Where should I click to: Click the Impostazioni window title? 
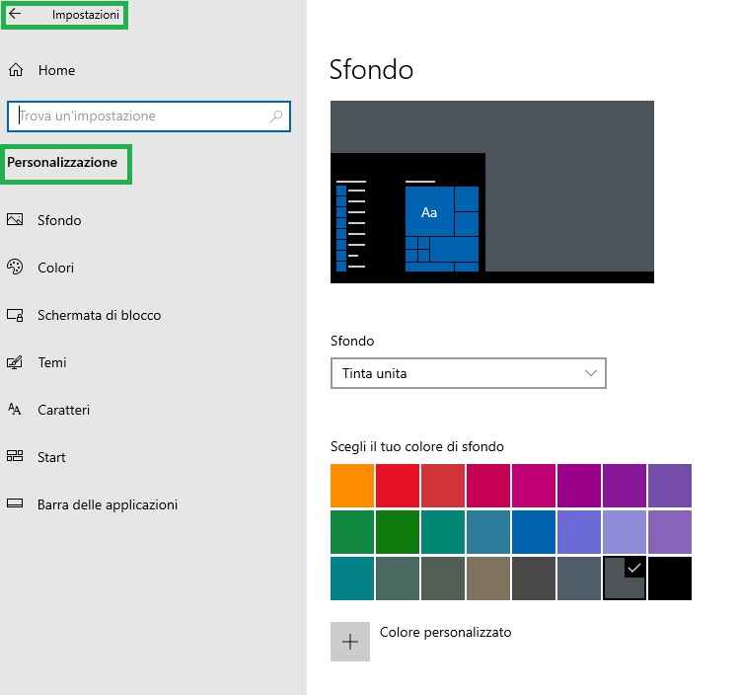pyautogui.click(x=86, y=15)
